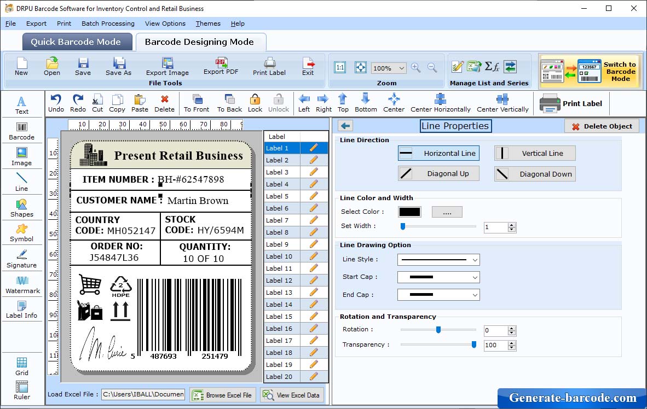The width and height of the screenshot is (647, 409).
Task: Switch to Quick Barcode Mode tab
Action: (x=77, y=42)
